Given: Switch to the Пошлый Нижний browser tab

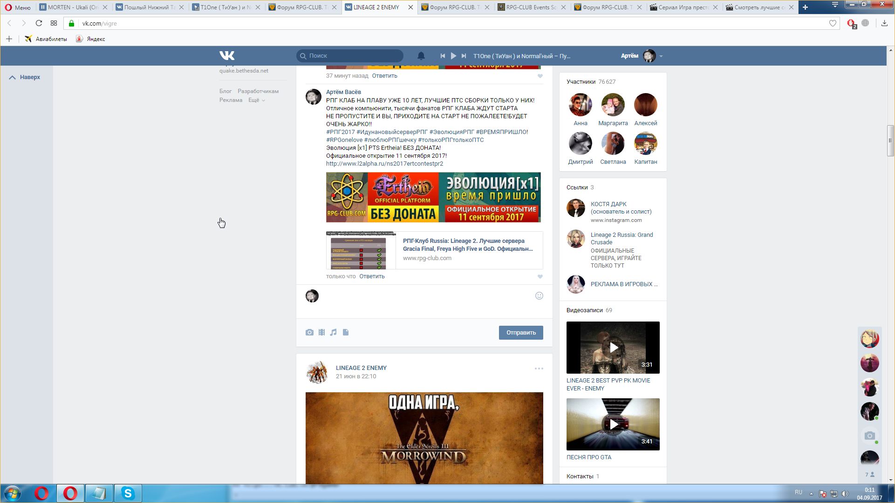Looking at the screenshot, I should click(149, 7).
